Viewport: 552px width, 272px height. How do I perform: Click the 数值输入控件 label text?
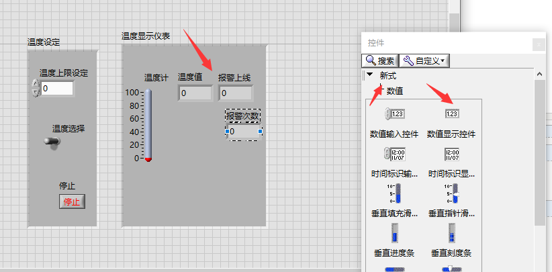click(394, 134)
